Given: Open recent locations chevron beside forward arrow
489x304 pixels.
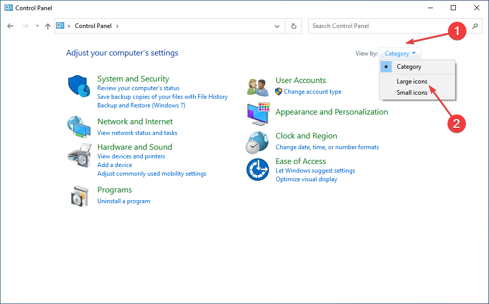Looking at the screenshot, I should (x=37, y=26).
